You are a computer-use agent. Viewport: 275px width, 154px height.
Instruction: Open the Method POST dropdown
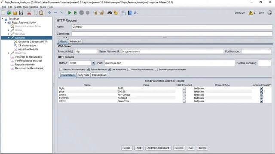point(93,63)
